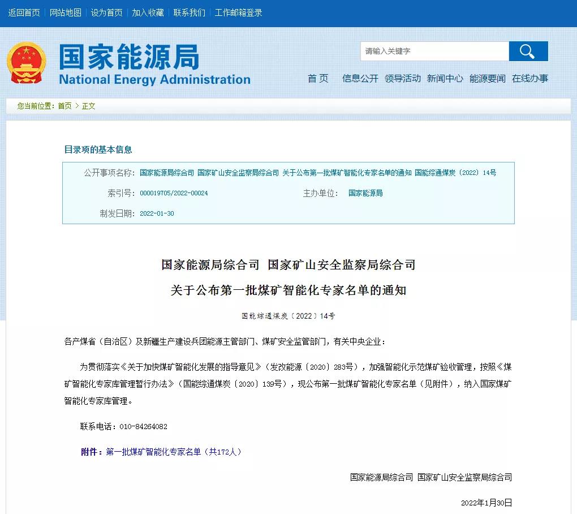Go to 新闻中心 section

445,79
